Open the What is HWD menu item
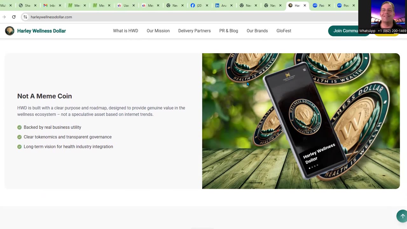 tap(126, 31)
